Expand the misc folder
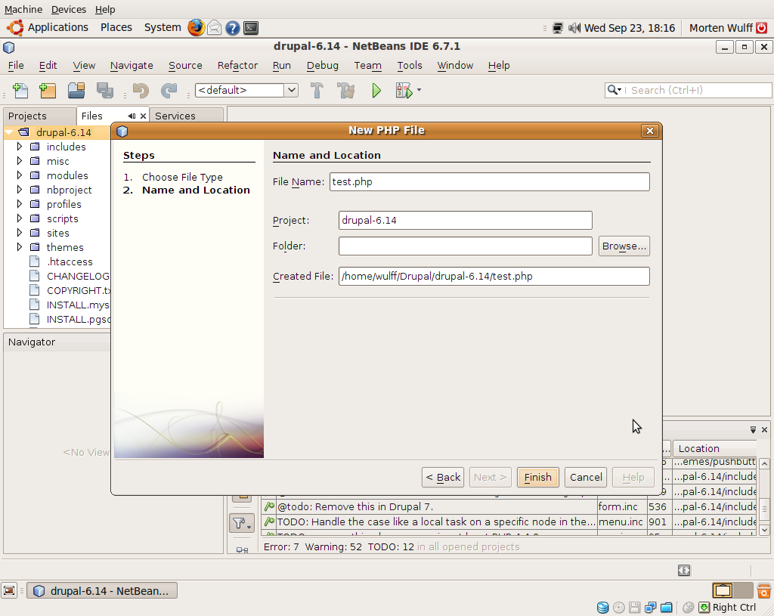Screen dimensions: 774x616 (19, 161)
